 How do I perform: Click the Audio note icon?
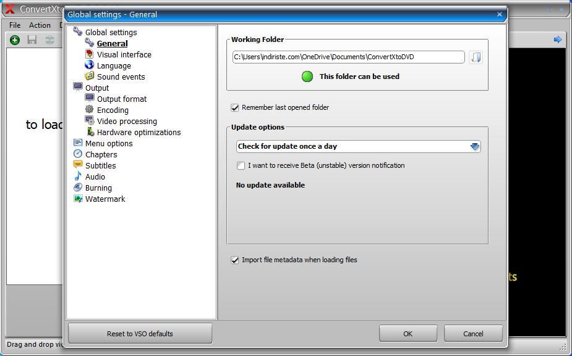78,176
